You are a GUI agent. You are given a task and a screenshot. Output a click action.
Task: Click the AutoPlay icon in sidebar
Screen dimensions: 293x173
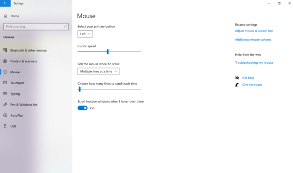[5, 115]
